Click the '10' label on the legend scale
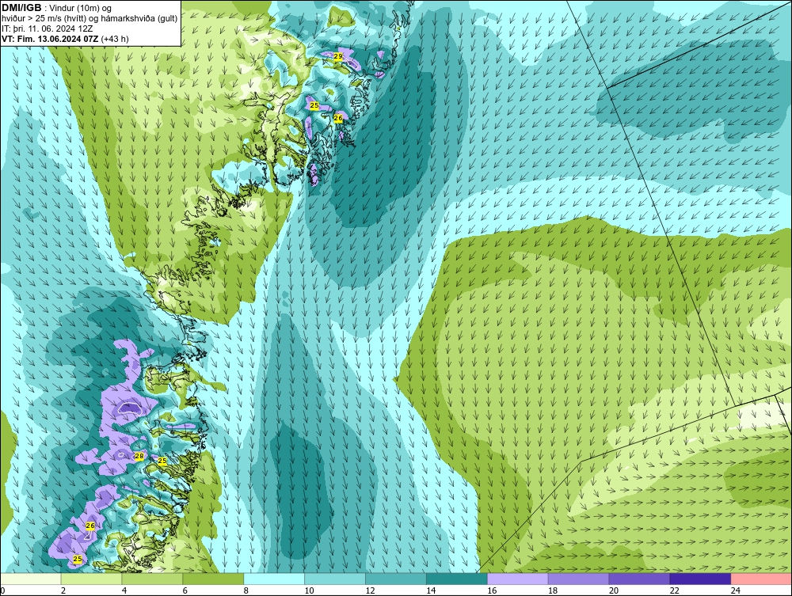792x596 pixels. (309, 590)
